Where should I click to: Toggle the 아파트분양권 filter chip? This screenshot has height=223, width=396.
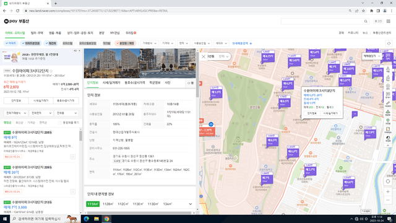point(31,43)
